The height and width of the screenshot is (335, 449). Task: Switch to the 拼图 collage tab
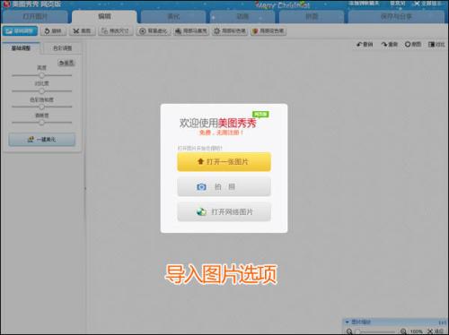click(x=312, y=17)
